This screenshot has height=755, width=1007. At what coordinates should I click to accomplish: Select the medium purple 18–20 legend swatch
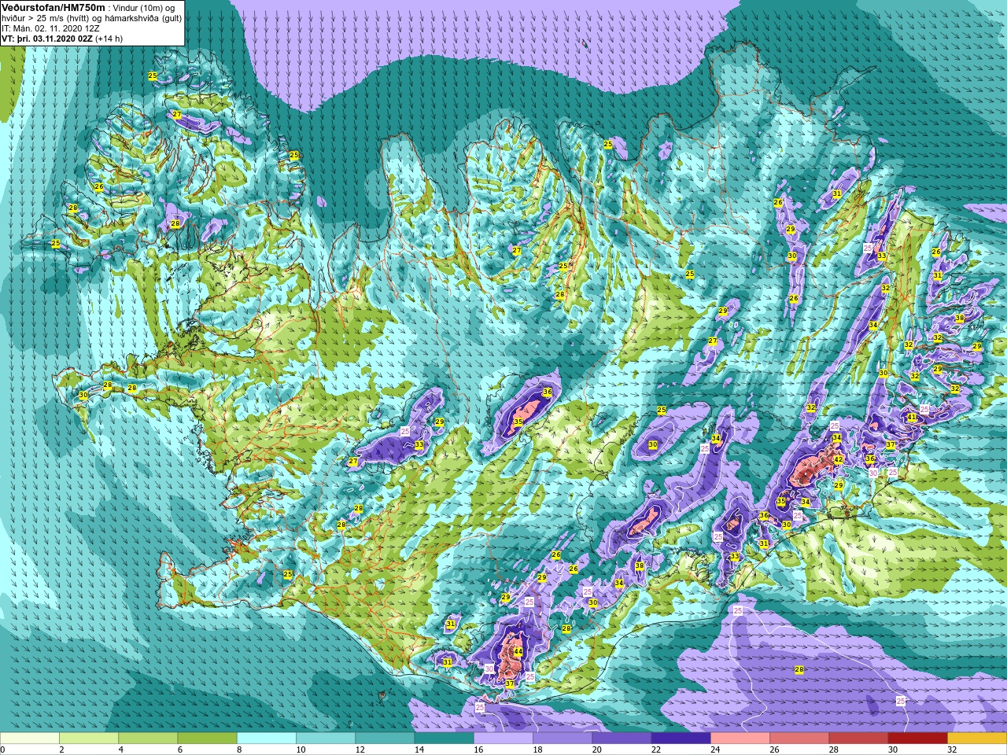pyautogui.click(x=563, y=738)
